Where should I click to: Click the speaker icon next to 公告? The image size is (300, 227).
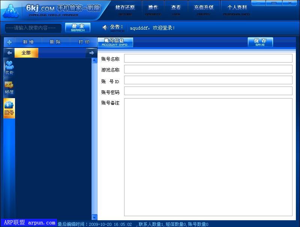pos(105,27)
